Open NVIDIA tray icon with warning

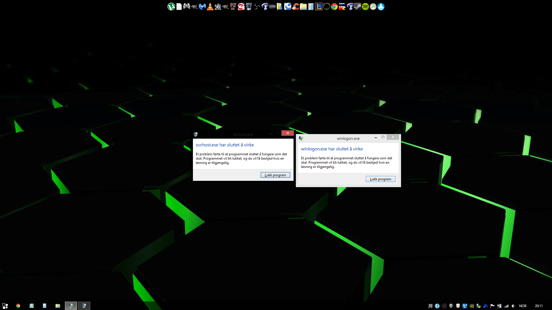(x=472, y=306)
